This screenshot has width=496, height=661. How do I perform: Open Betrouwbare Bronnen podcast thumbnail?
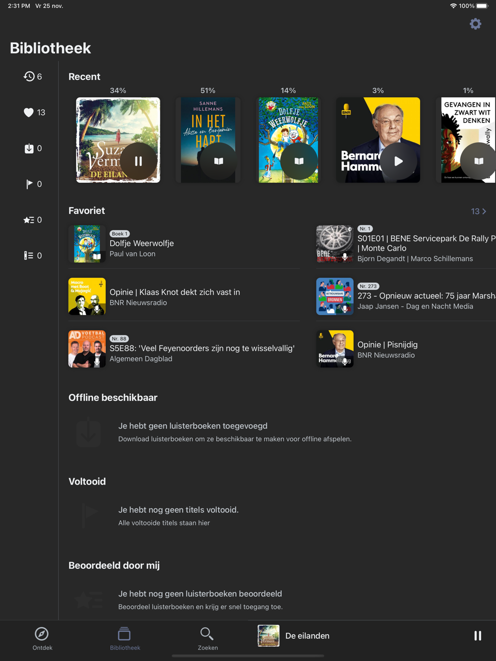click(x=335, y=296)
